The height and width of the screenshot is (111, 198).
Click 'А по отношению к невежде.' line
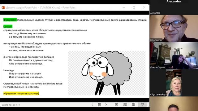[x=26, y=64]
